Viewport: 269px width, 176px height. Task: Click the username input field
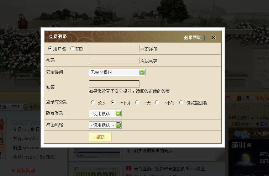click(114, 48)
